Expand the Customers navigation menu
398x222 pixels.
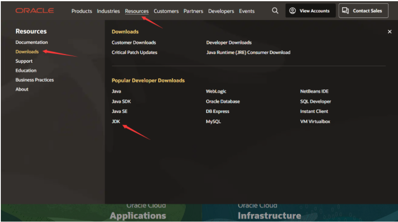click(166, 11)
